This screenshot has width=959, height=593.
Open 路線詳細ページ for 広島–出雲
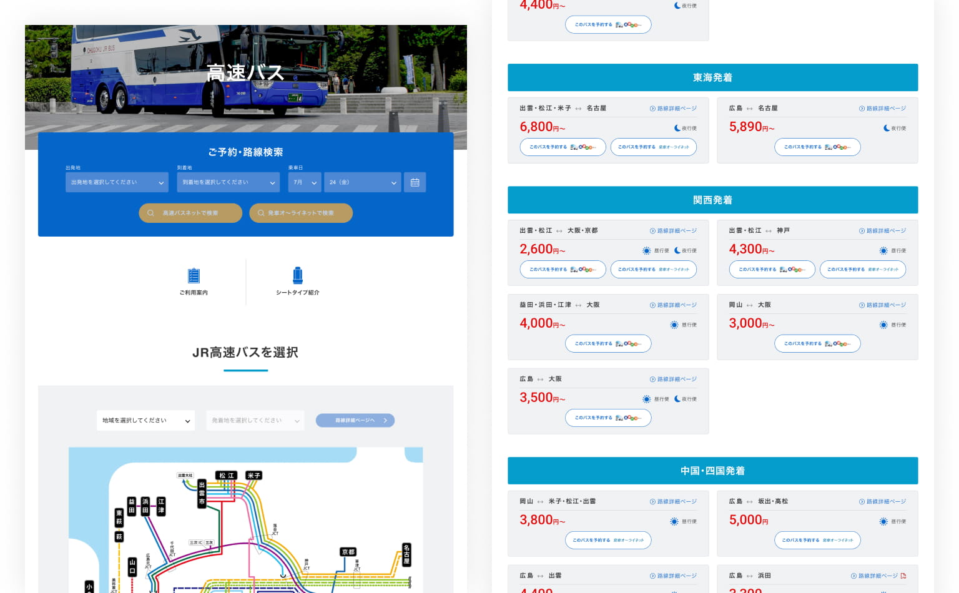(x=673, y=576)
